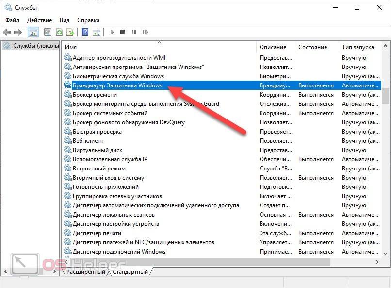Switch to the Расширенный tab
This screenshot has height=288, width=391.
coord(86,272)
